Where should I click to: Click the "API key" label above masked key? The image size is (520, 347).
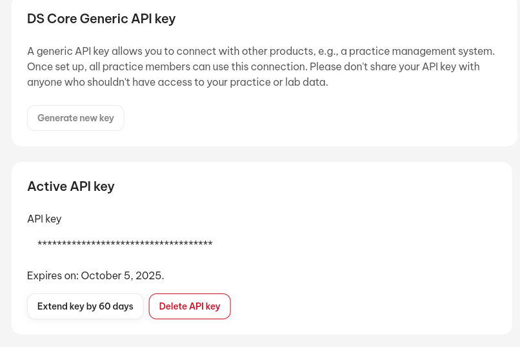point(45,219)
